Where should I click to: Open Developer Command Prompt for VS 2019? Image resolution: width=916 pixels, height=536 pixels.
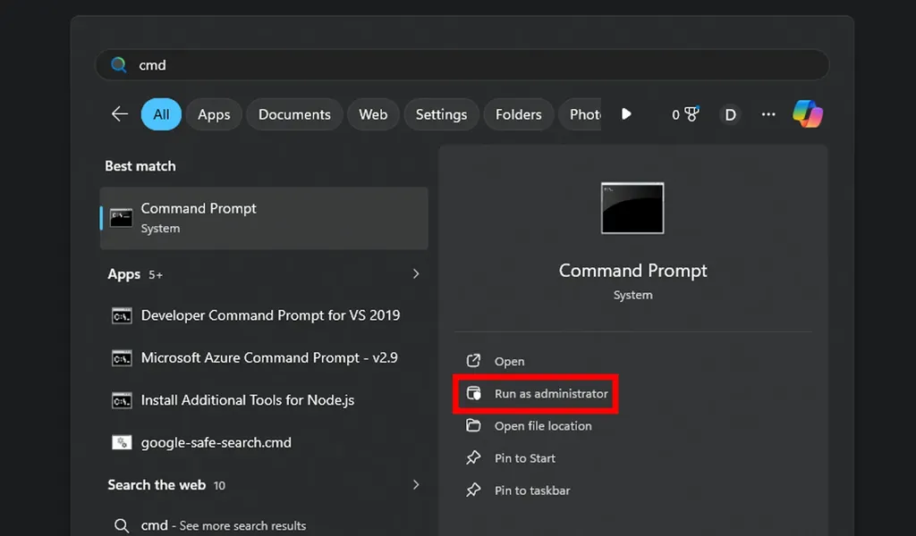[269, 315]
